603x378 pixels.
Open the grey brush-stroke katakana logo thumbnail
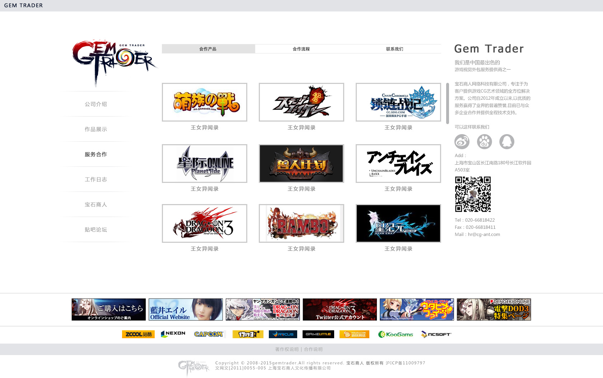pos(301,102)
